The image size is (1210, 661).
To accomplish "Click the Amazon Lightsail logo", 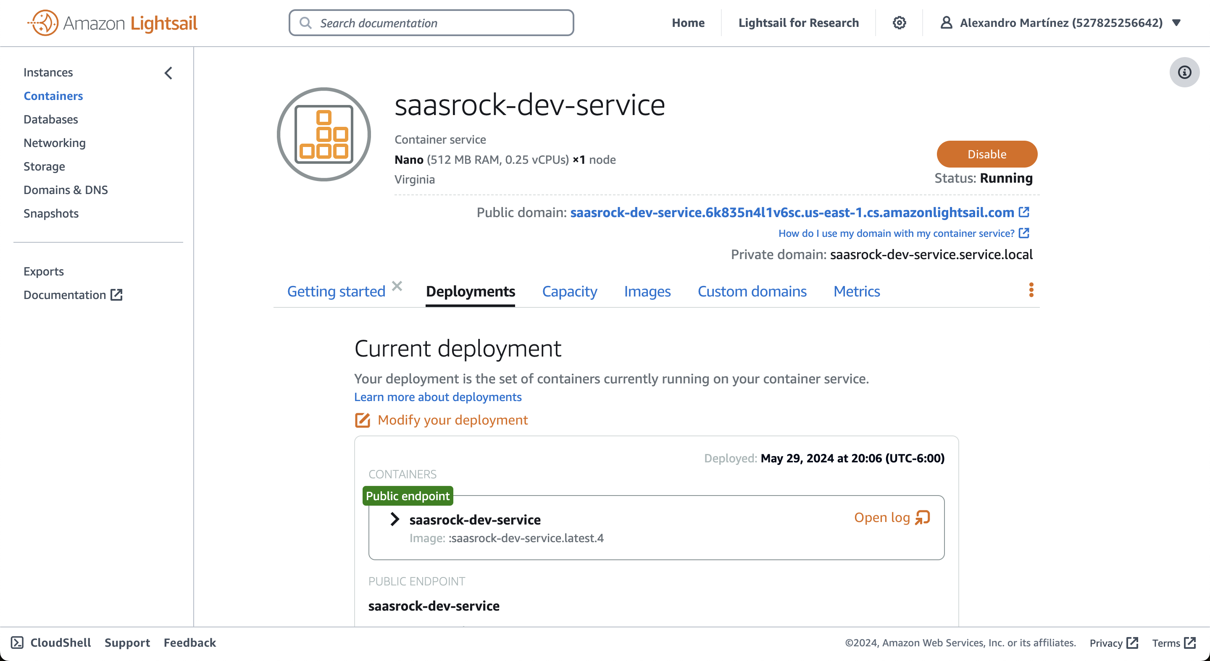I will click(113, 23).
